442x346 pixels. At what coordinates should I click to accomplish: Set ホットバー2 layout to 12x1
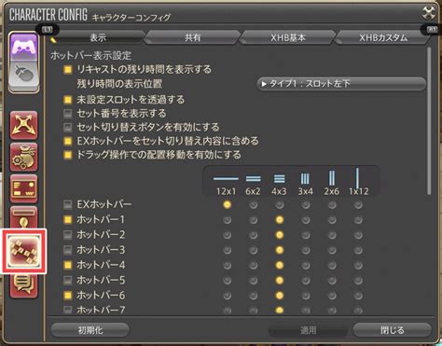(x=228, y=235)
